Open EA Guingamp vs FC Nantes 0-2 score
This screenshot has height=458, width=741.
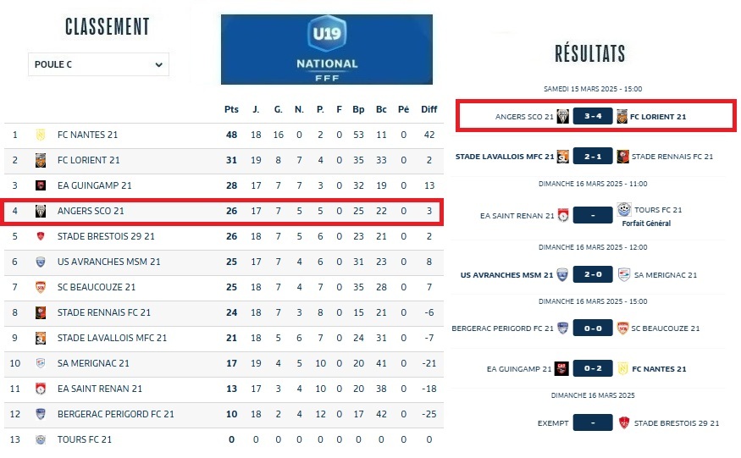[593, 369]
